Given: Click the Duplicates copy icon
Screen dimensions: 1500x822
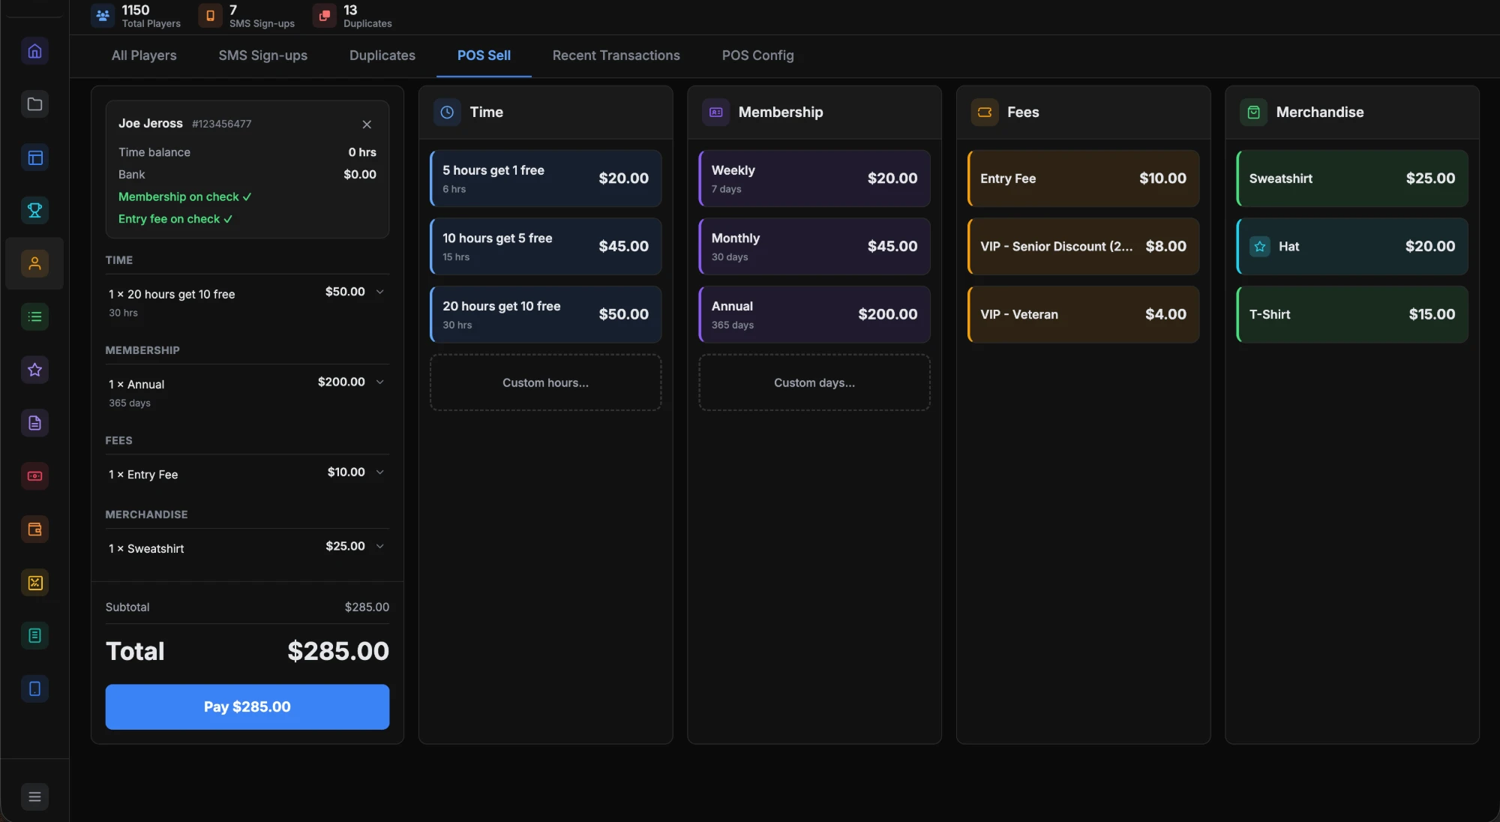Looking at the screenshot, I should pyautogui.click(x=324, y=15).
